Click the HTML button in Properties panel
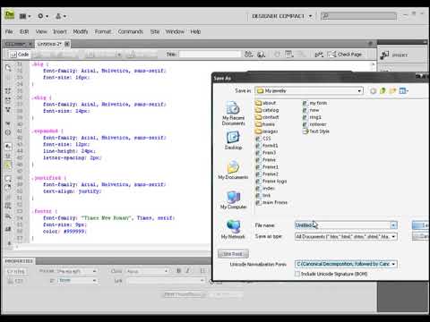The width and height of the screenshot is (430, 322). pyautogui.click(x=16, y=271)
